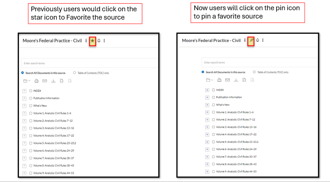Expand Publication Information in right panel
This screenshot has height=182, width=330.
[x=207, y=97]
